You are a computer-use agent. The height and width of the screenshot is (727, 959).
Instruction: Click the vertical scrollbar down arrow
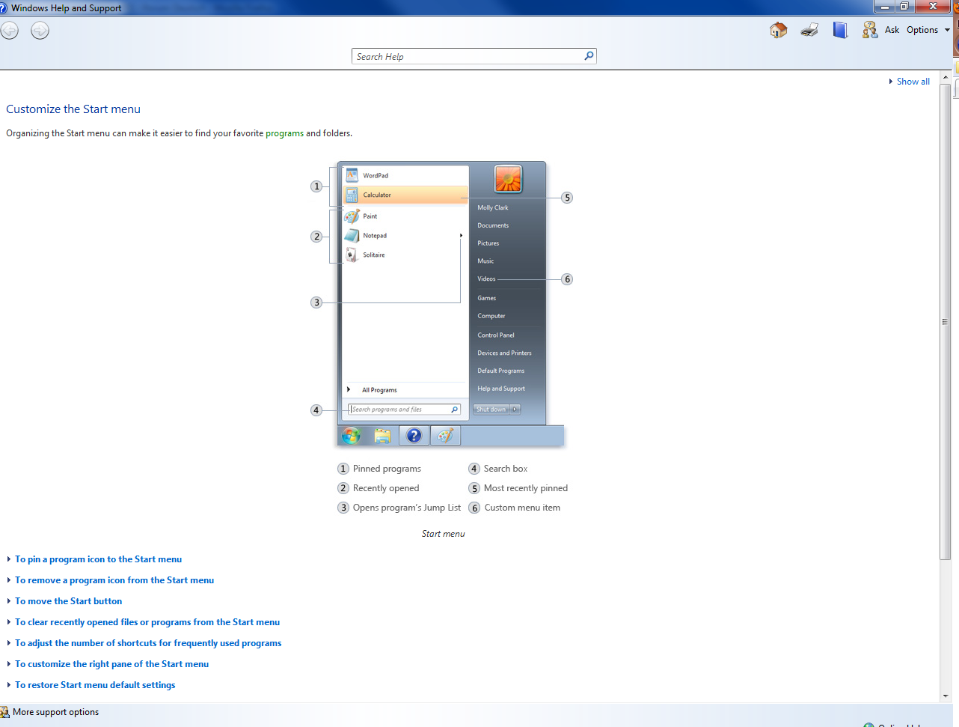point(946,696)
